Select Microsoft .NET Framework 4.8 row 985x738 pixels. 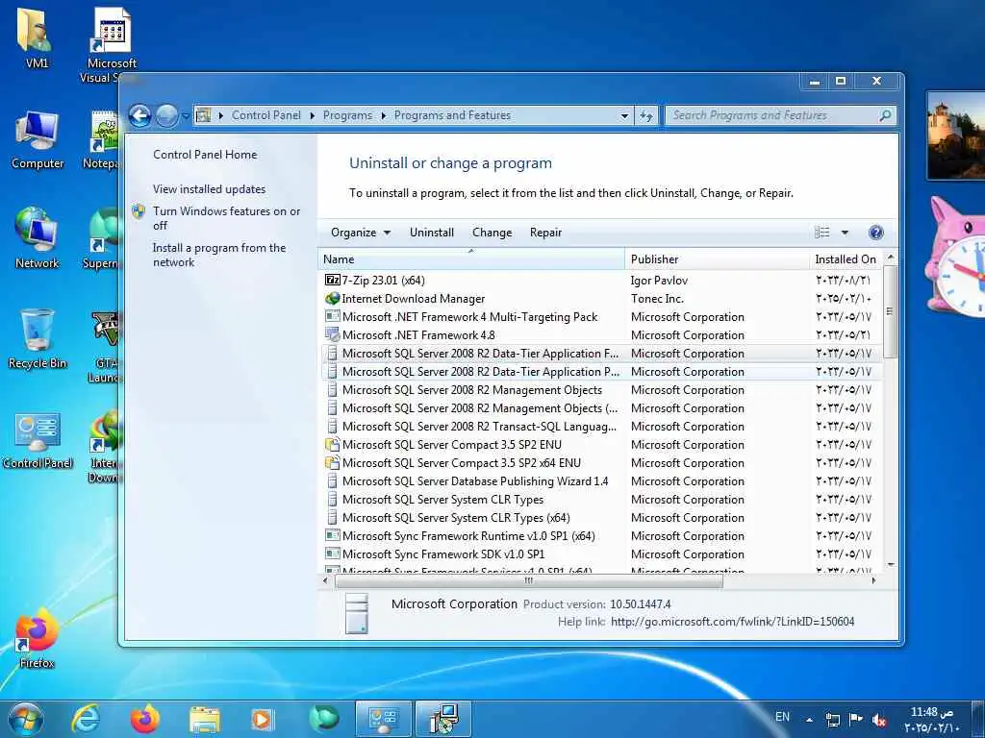pos(601,335)
